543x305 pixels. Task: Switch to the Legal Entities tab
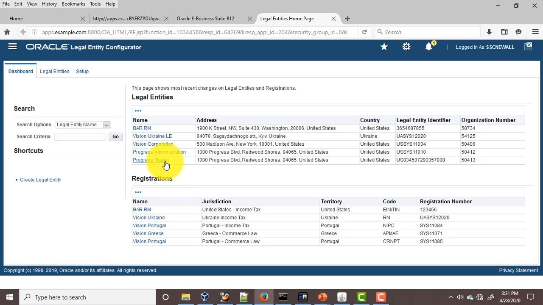pyautogui.click(x=54, y=71)
